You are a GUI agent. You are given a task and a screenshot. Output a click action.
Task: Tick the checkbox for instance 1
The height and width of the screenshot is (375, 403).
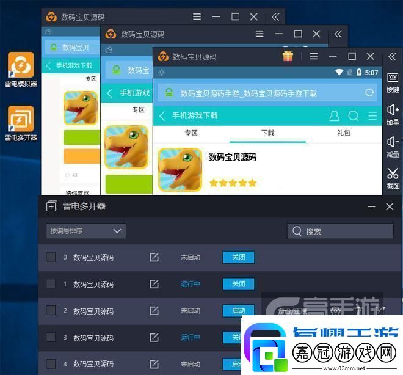point(51,283)
